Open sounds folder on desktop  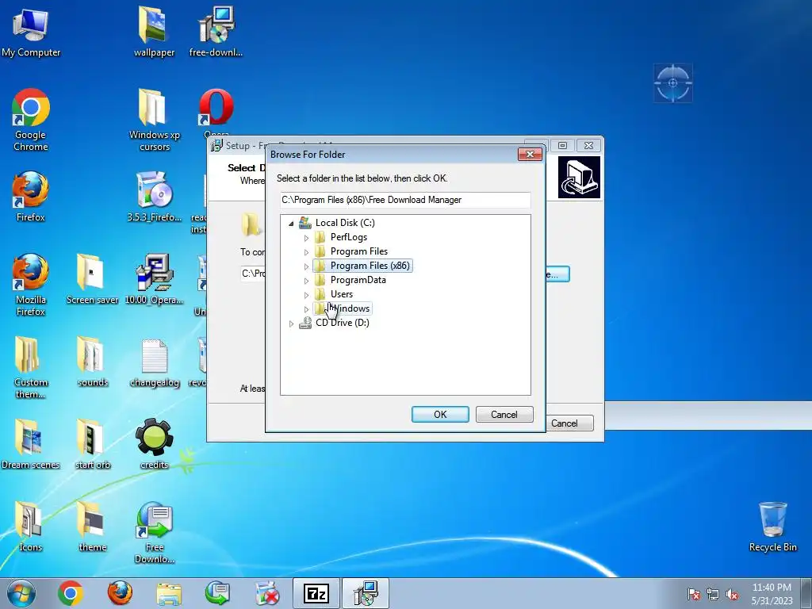(x=92, y=362)
